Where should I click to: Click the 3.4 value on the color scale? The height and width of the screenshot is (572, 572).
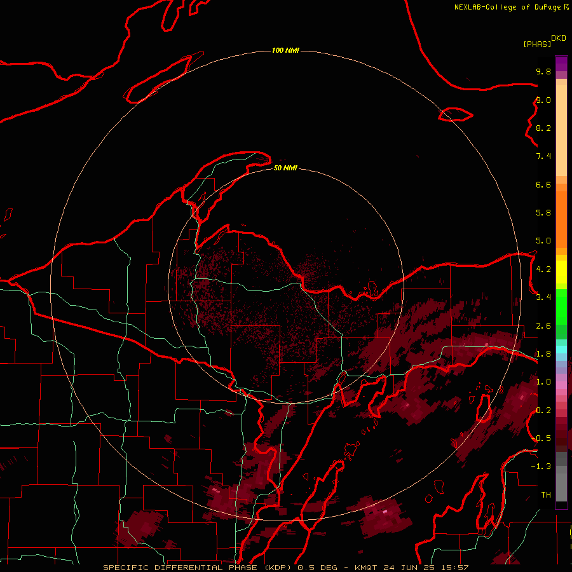coord(543,297)
